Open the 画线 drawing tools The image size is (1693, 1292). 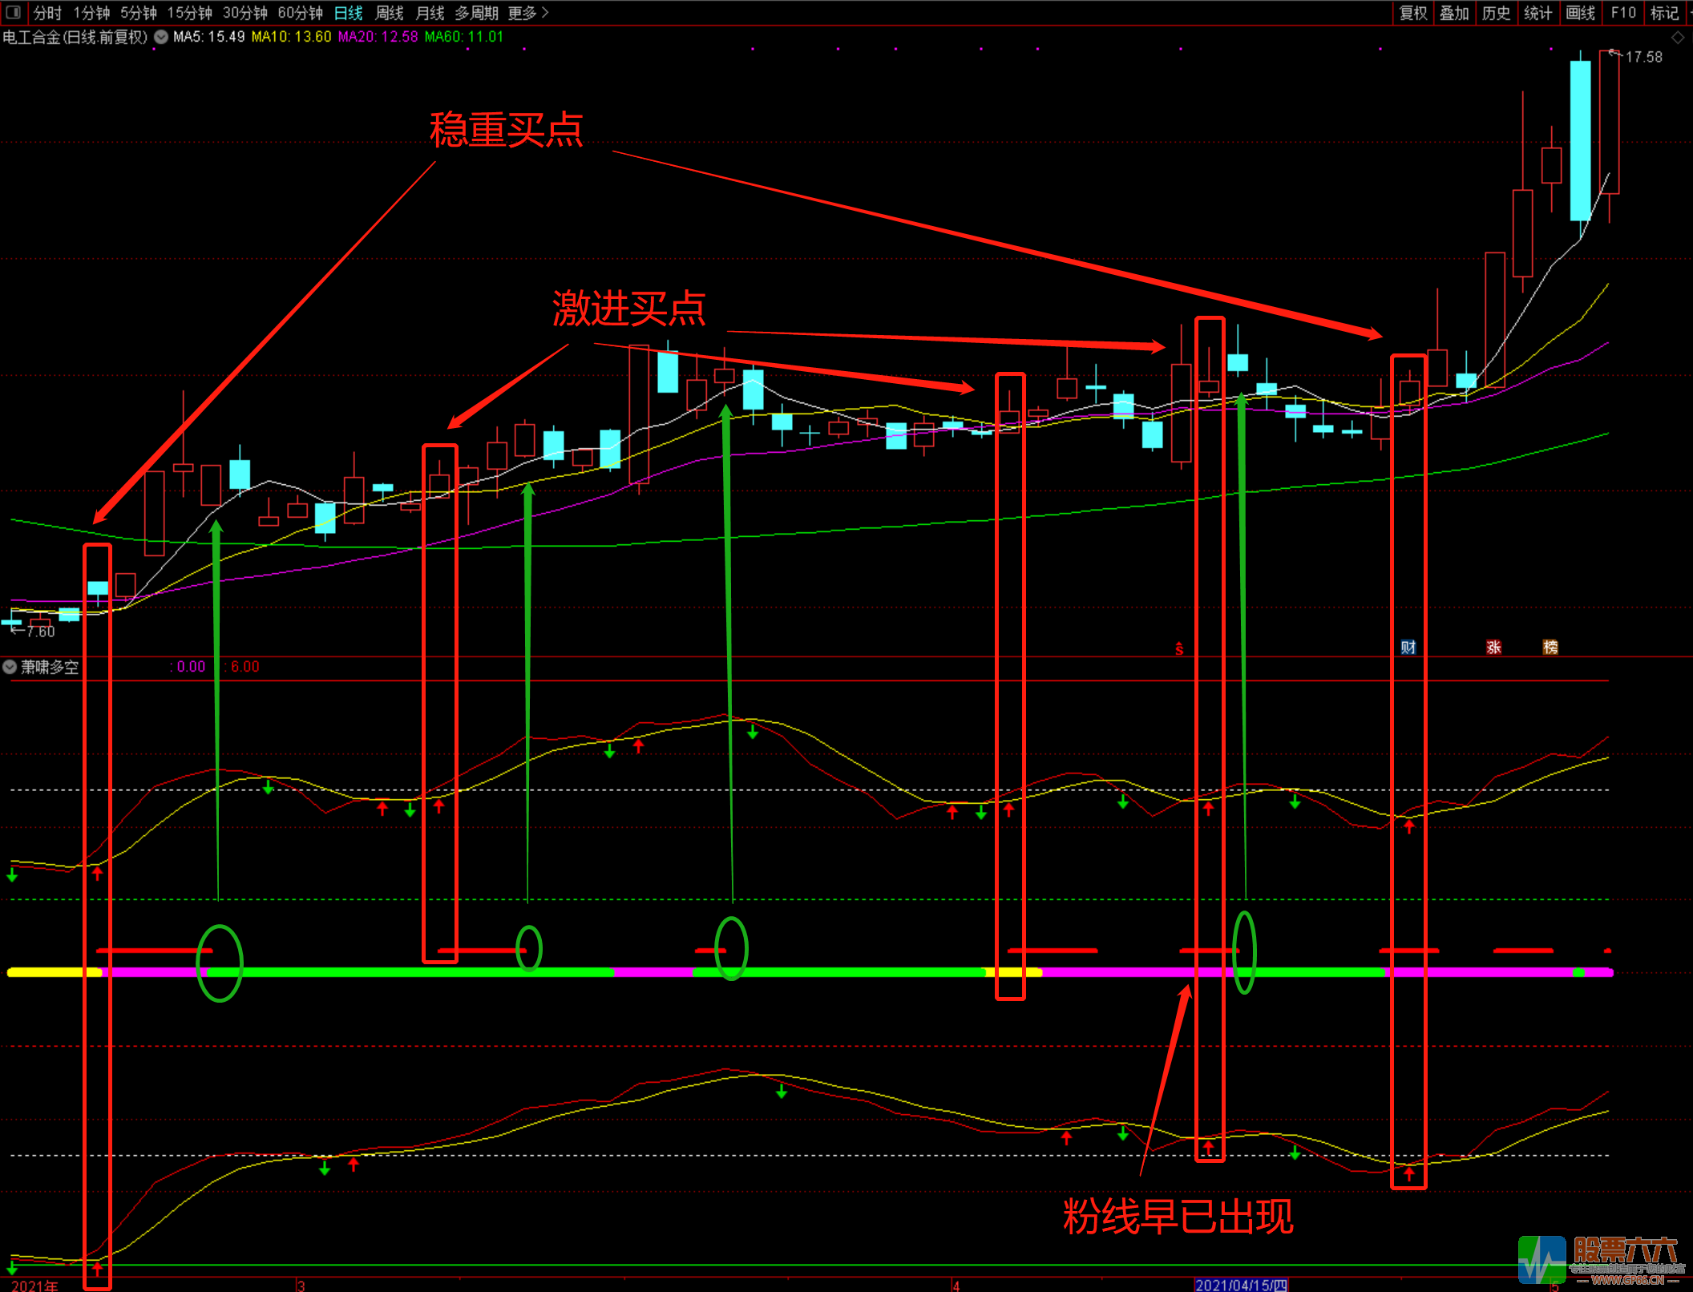(x=1580, y=13)
